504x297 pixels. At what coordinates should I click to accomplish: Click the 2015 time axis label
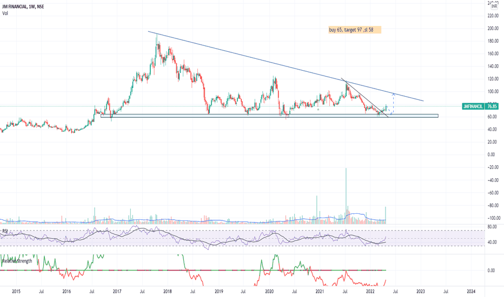click(16, 292)
